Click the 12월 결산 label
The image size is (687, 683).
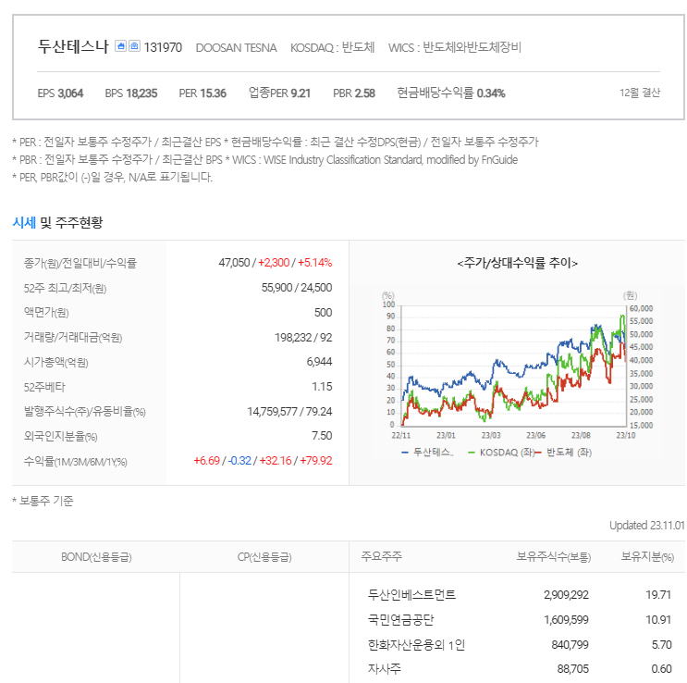click(x=640, y=93)
